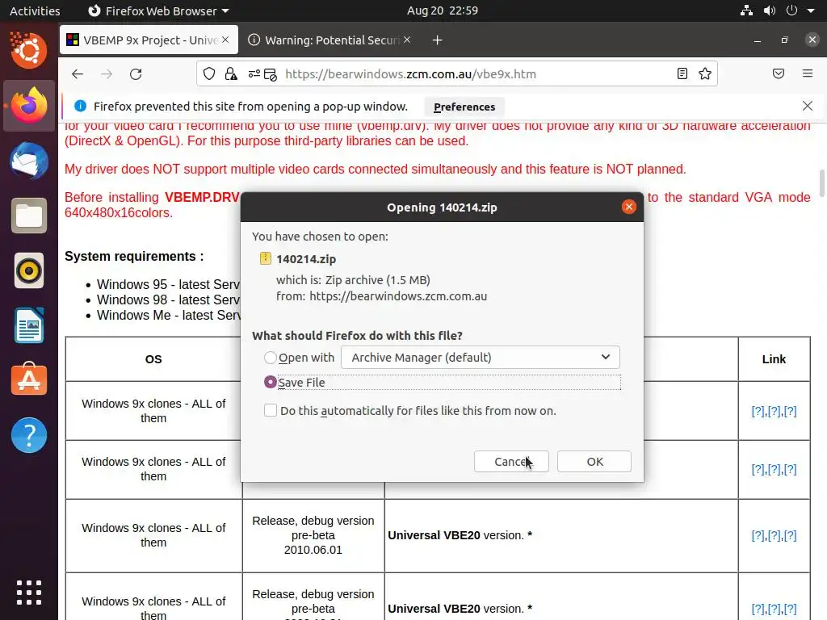Viewport: 827px width, 620px height.
Task: Click the Ubuntu installer icon in dock
Action: point(29,51)
